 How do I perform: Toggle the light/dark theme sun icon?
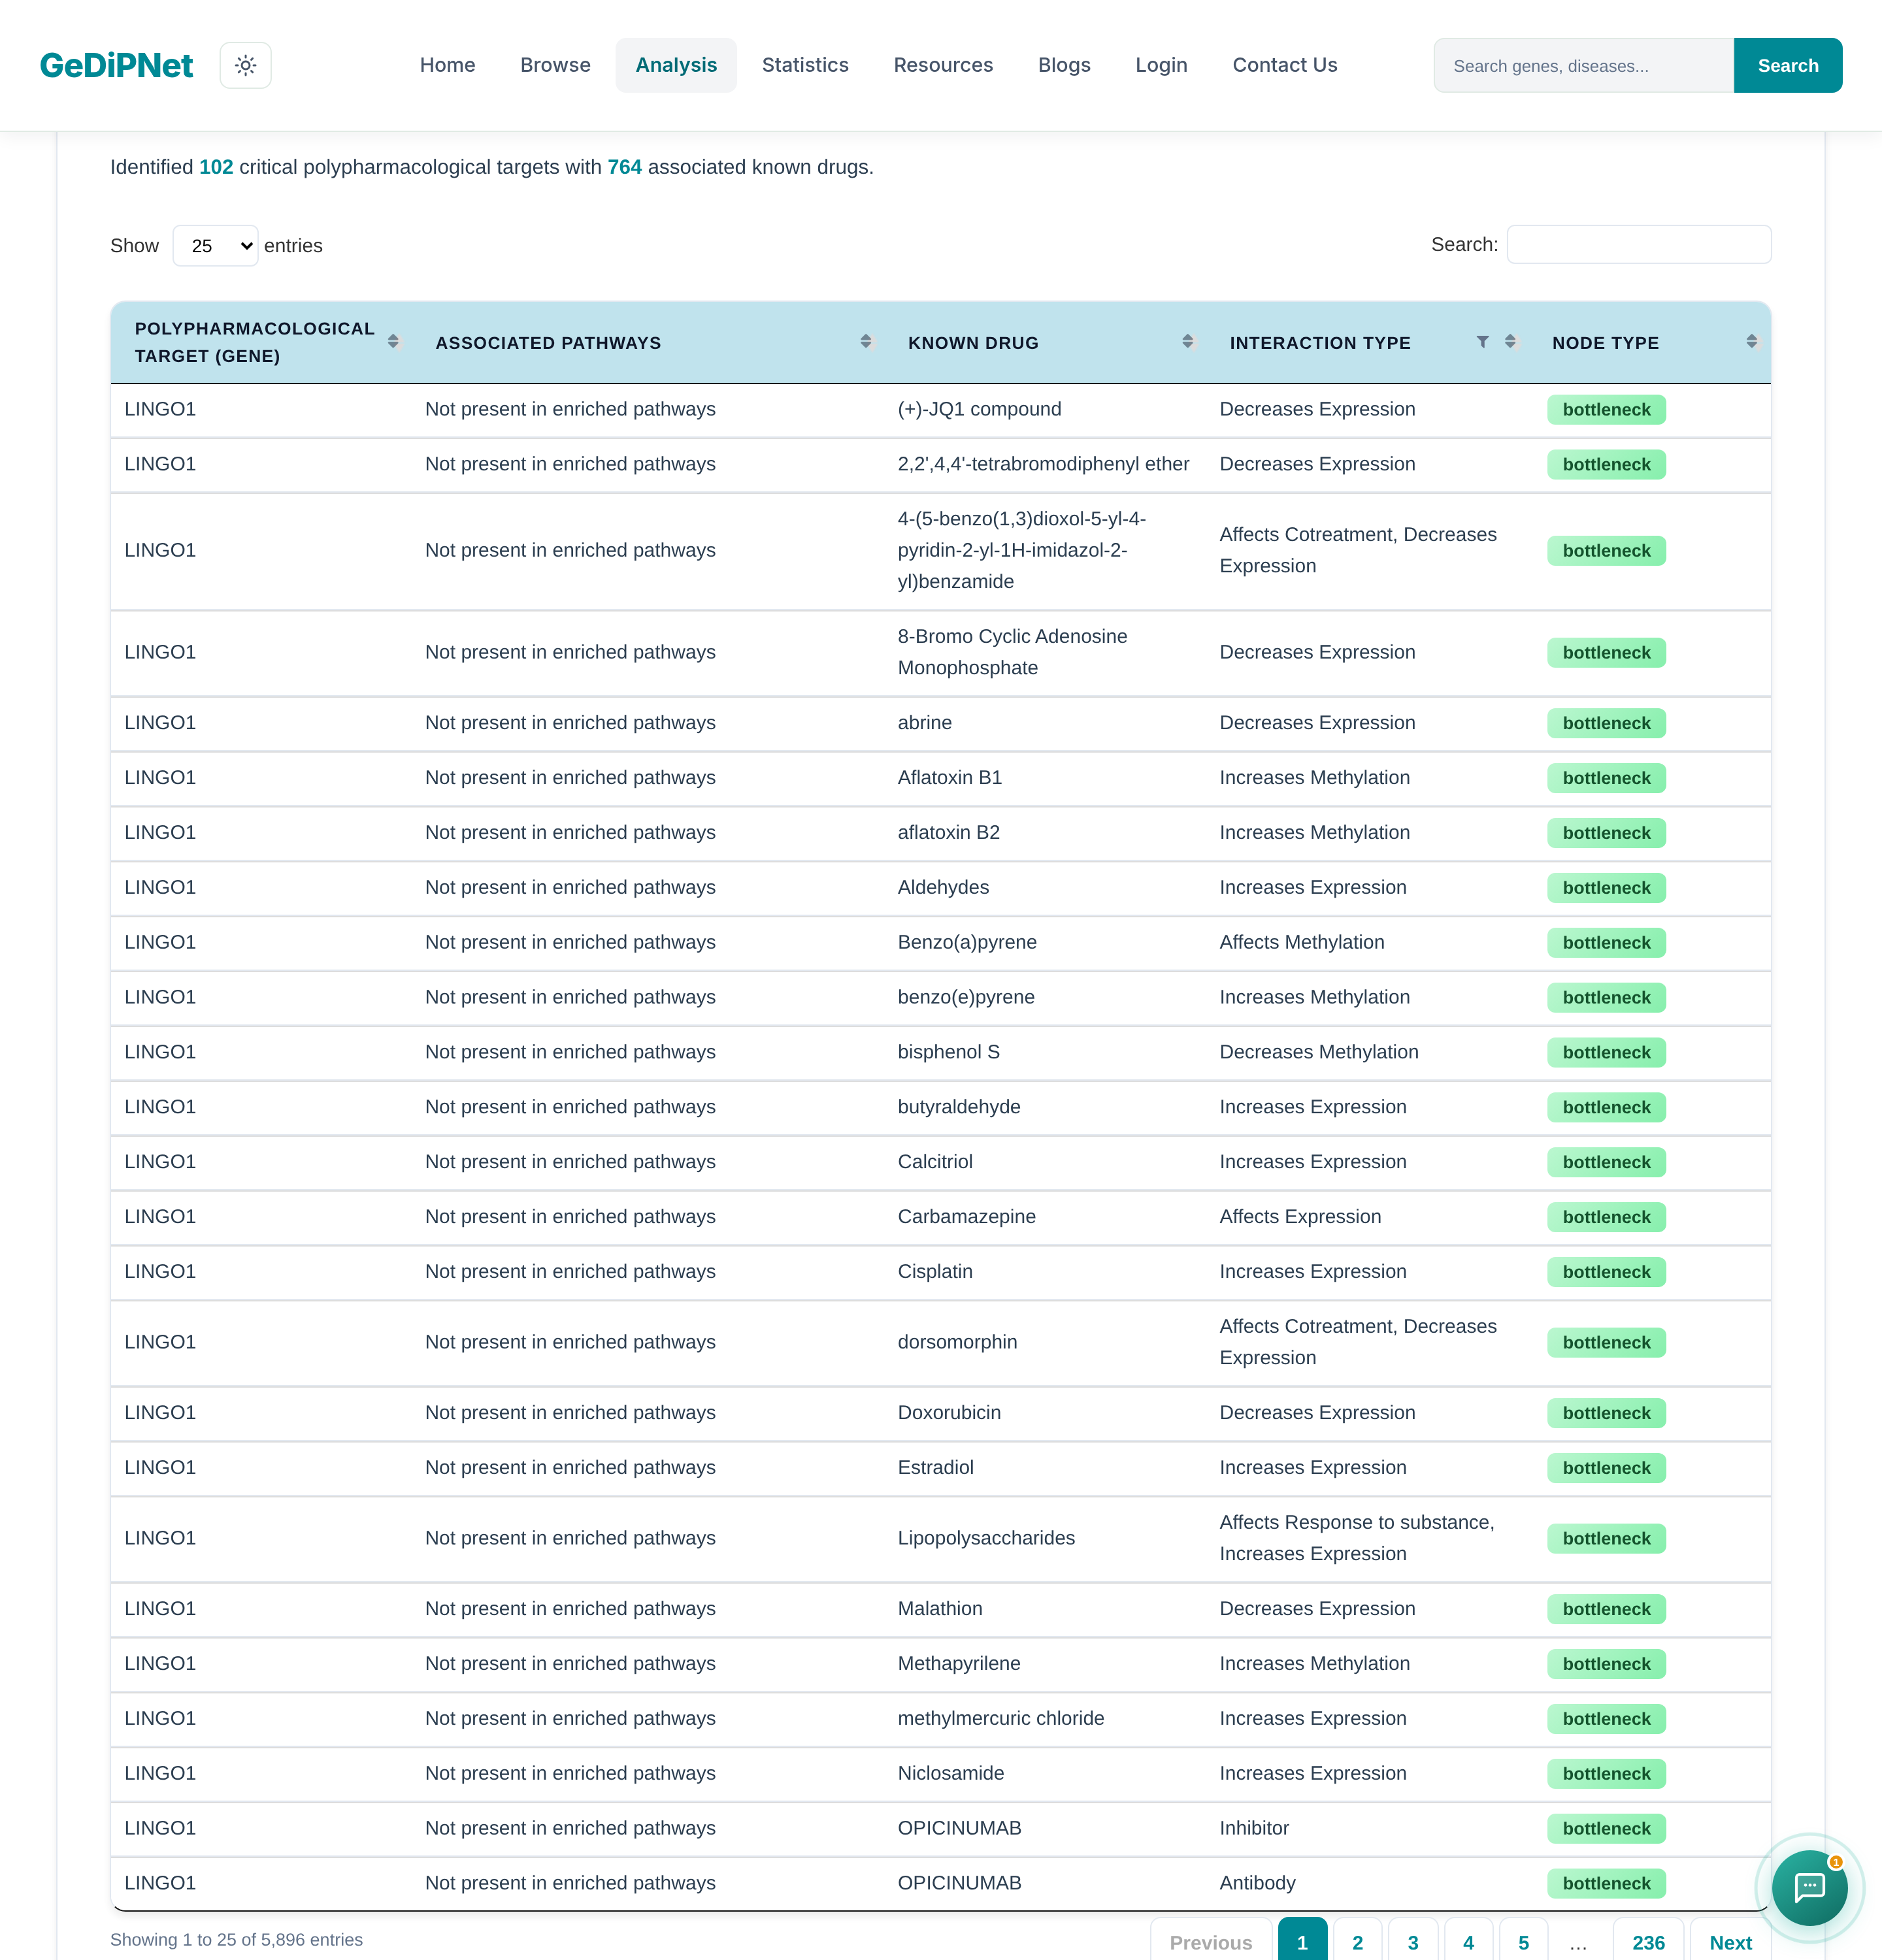pos(245,65)
